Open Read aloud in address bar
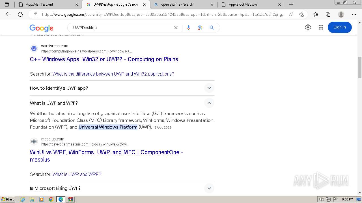Screen dimensions: 362x203 [291, 14]
